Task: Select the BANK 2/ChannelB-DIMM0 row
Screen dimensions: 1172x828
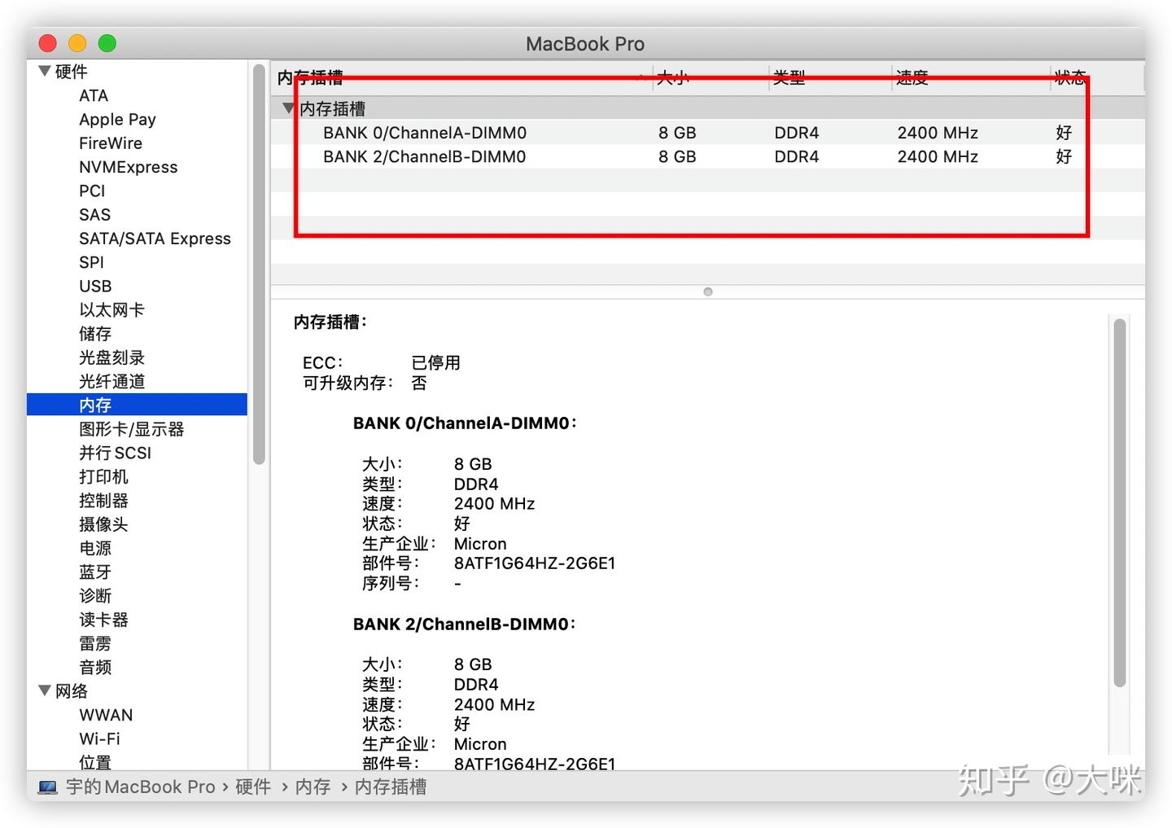Action: [x=424, y=156]
